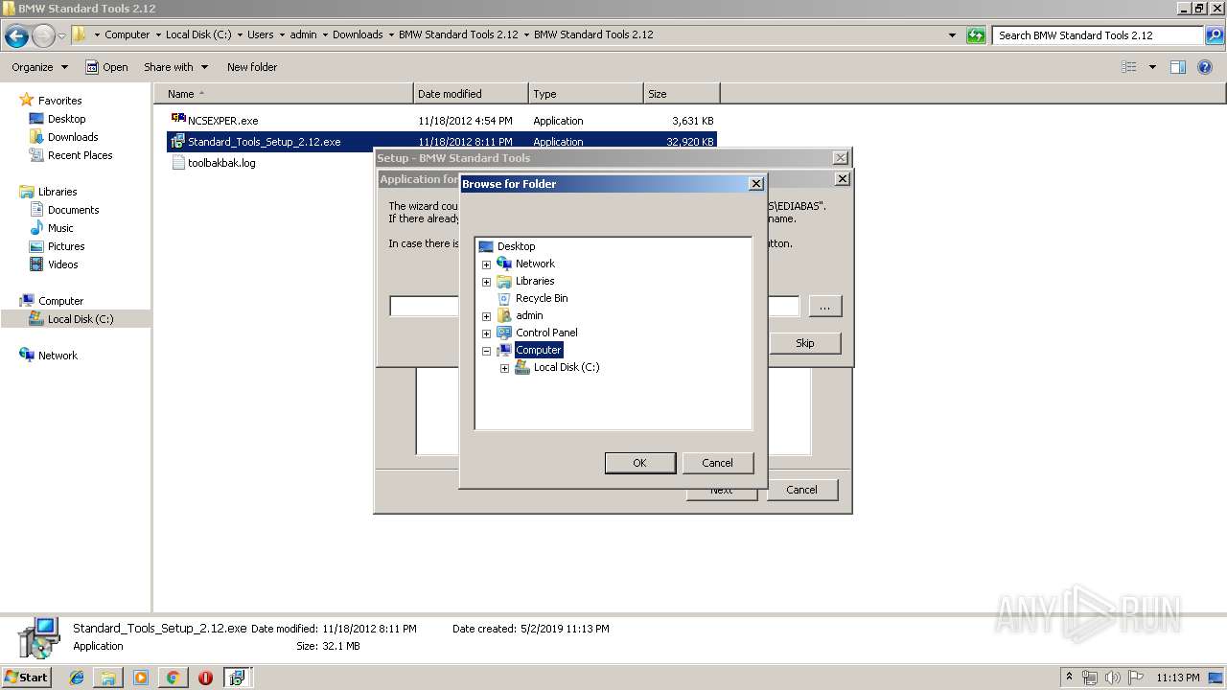Screen dimensions: 1227x690
Task: Open the Help question mark icon
Action: pos(1206,67)
